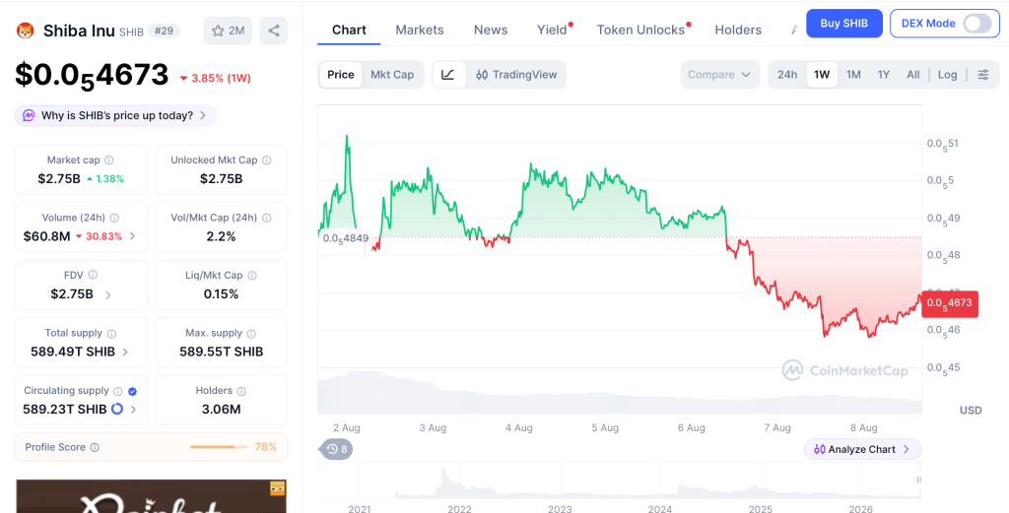
Task: Click the Buy SHIB button
Action: click(843, 24)
